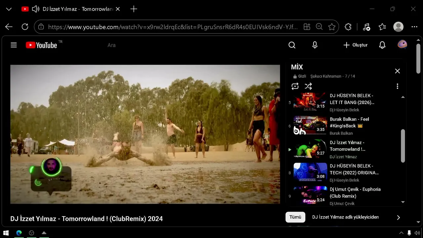The image size is (423, 238).
Task: Show next filter chips with the right chevron
Action: click(398, 217)
